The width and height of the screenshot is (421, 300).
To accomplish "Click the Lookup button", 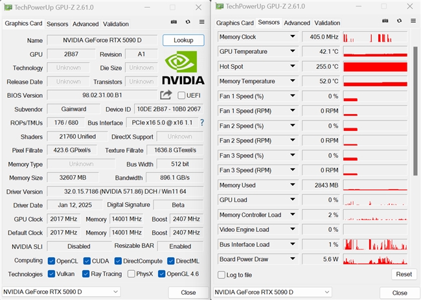I will click(x=183, y=40).
